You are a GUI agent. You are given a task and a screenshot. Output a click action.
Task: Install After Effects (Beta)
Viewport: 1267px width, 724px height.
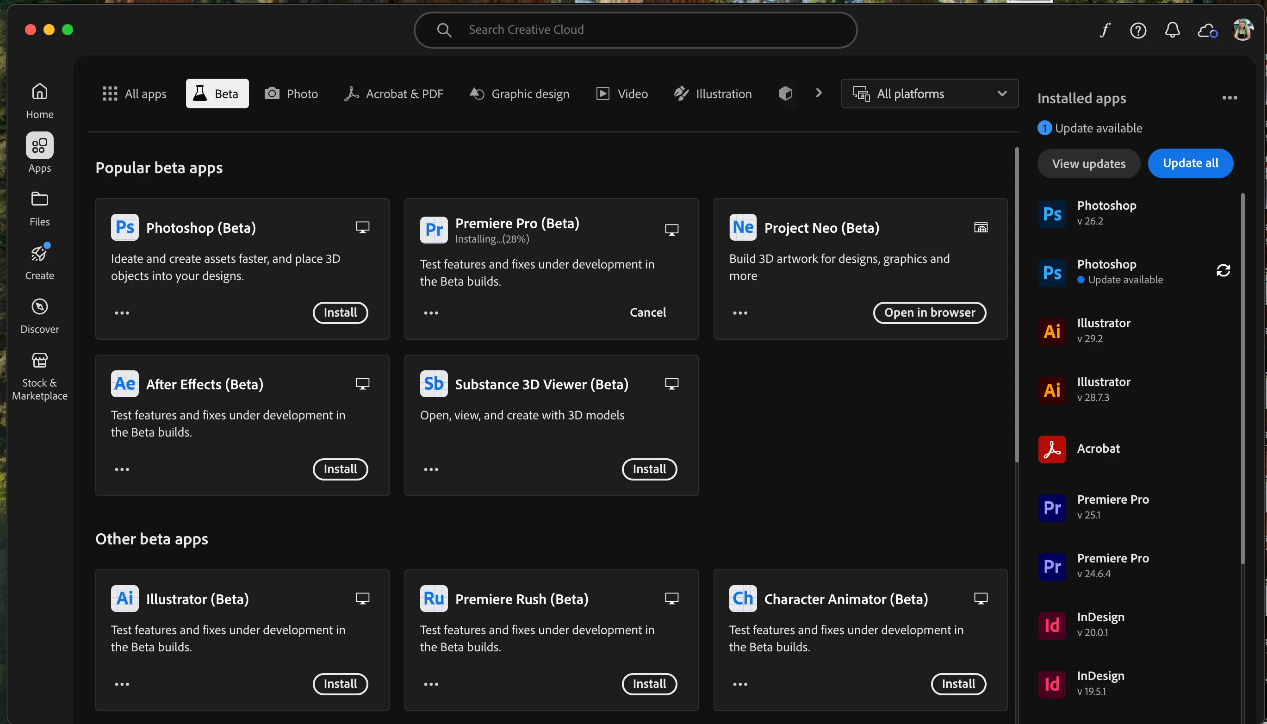click(340, 469)
